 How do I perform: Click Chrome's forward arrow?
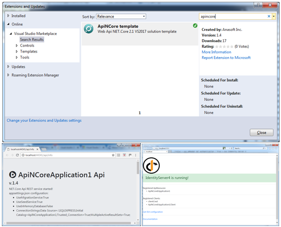pyautogui.click(x=12, y=155)
